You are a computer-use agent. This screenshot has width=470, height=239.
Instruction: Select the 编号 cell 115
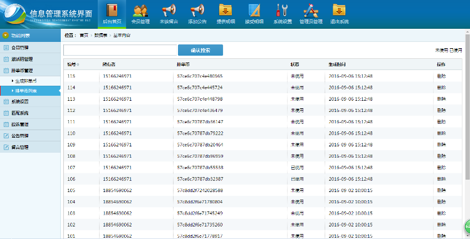[x=71, y=76]
